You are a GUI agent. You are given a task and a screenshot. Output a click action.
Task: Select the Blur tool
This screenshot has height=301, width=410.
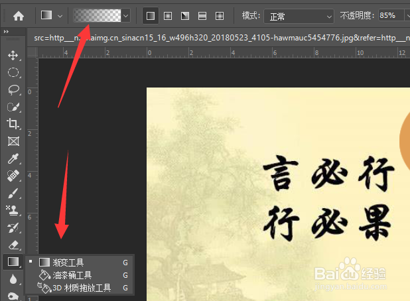pyautogui.click(x=13, y=279)
